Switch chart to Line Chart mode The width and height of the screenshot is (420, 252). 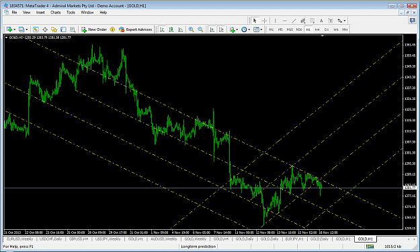pyautogui.click(x=181, y=29)
